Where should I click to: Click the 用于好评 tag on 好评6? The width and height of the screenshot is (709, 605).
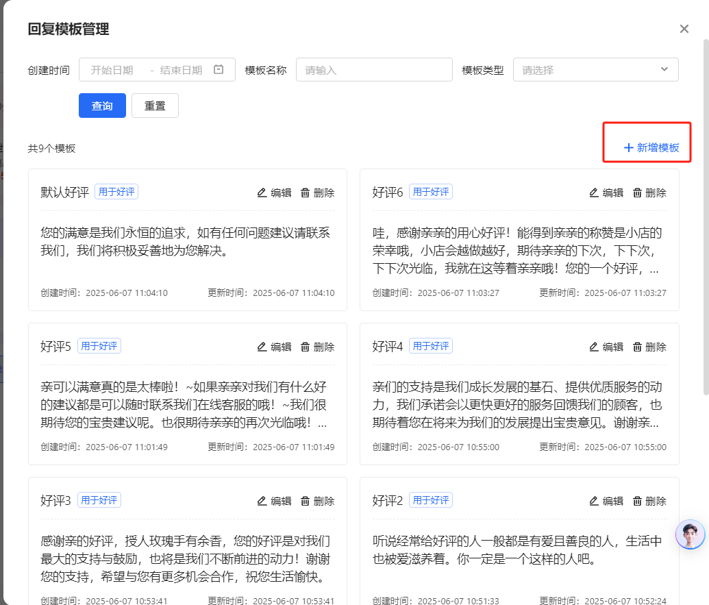(430, 192)
